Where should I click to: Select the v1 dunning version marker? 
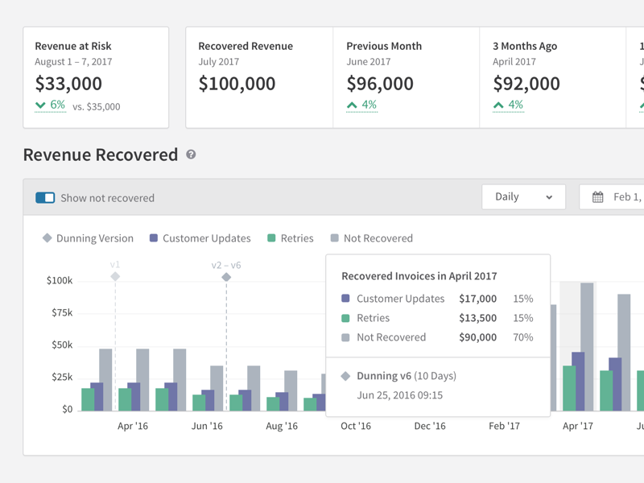pos(115,276)
